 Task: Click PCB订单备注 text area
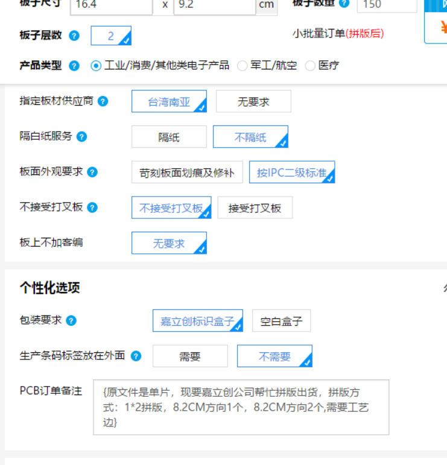click(x=241, y=407)
